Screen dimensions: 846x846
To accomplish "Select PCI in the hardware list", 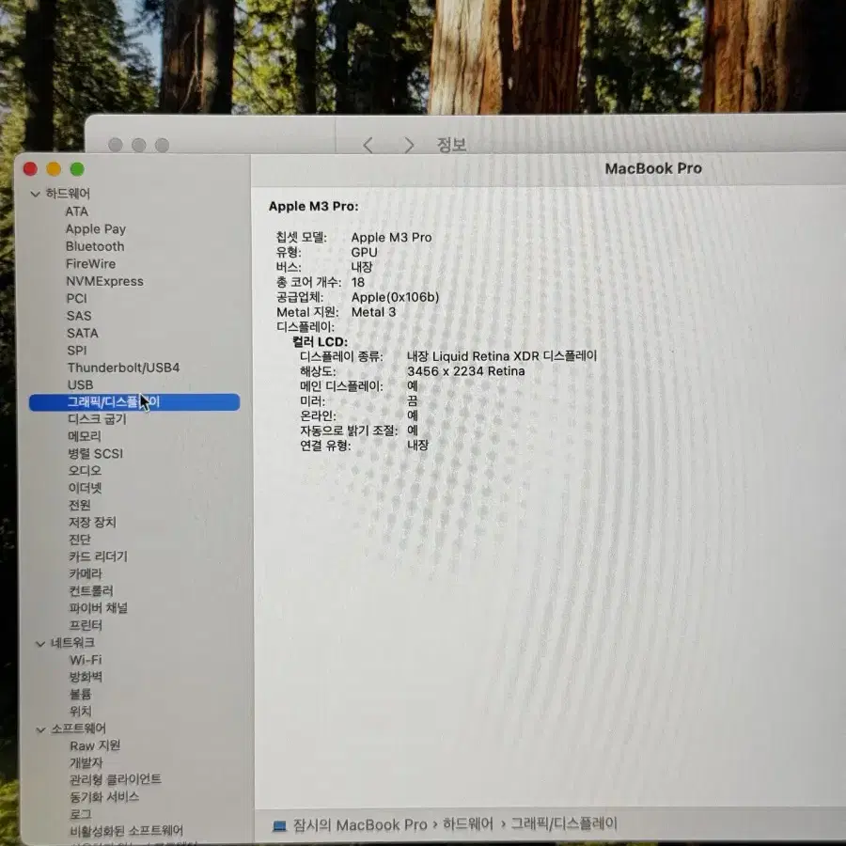I will pos(77,298).
